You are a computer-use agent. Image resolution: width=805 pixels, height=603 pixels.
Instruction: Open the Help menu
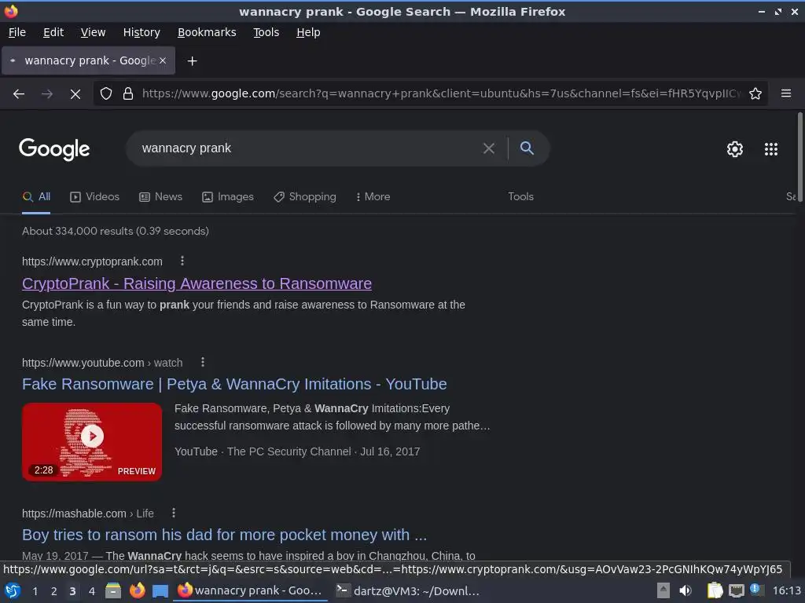pyautogui.click(x=308, y=32)
